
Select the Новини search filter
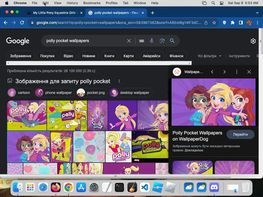(89, 56)
